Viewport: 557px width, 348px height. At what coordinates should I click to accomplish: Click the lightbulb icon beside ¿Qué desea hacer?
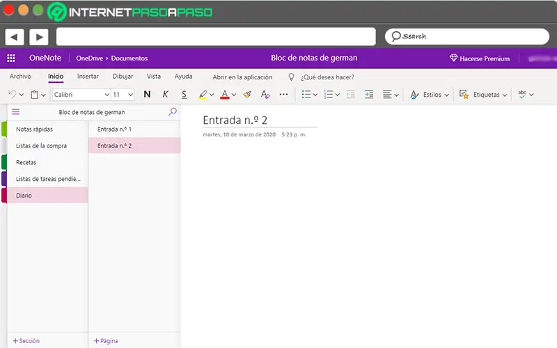click(x=291, y=77)
